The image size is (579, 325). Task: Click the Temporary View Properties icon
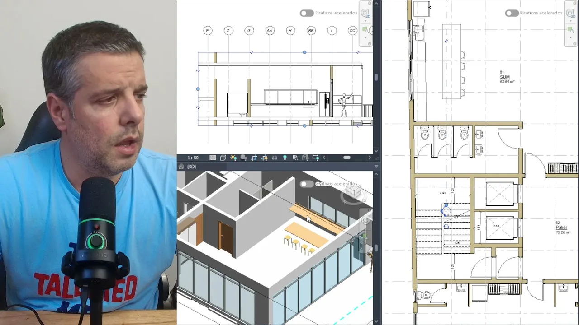pyautogui.click(x=295, y=158)
